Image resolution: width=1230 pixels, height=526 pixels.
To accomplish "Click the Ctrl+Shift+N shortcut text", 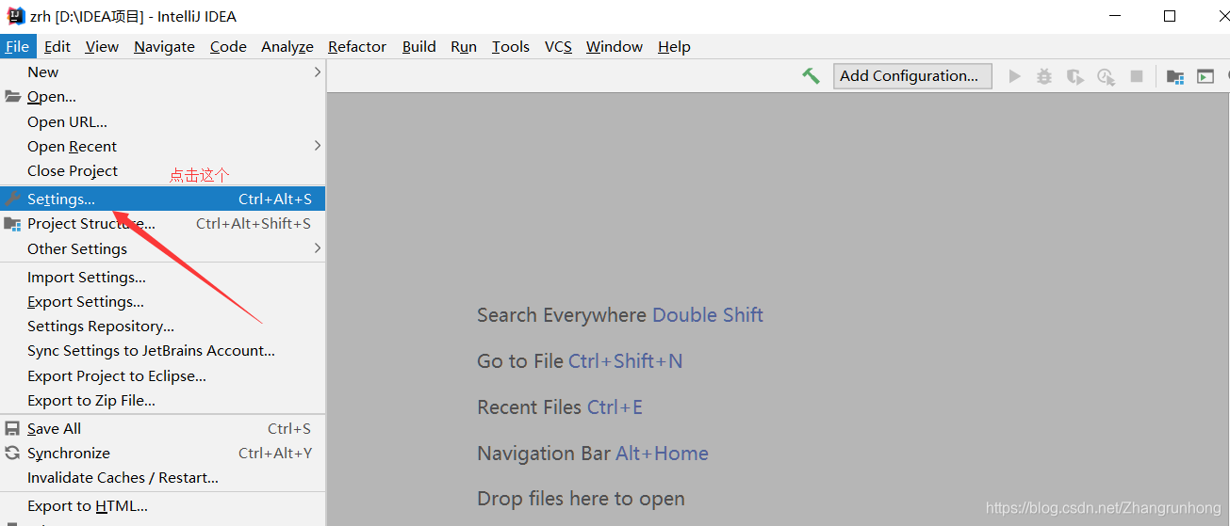I will 626,361.
